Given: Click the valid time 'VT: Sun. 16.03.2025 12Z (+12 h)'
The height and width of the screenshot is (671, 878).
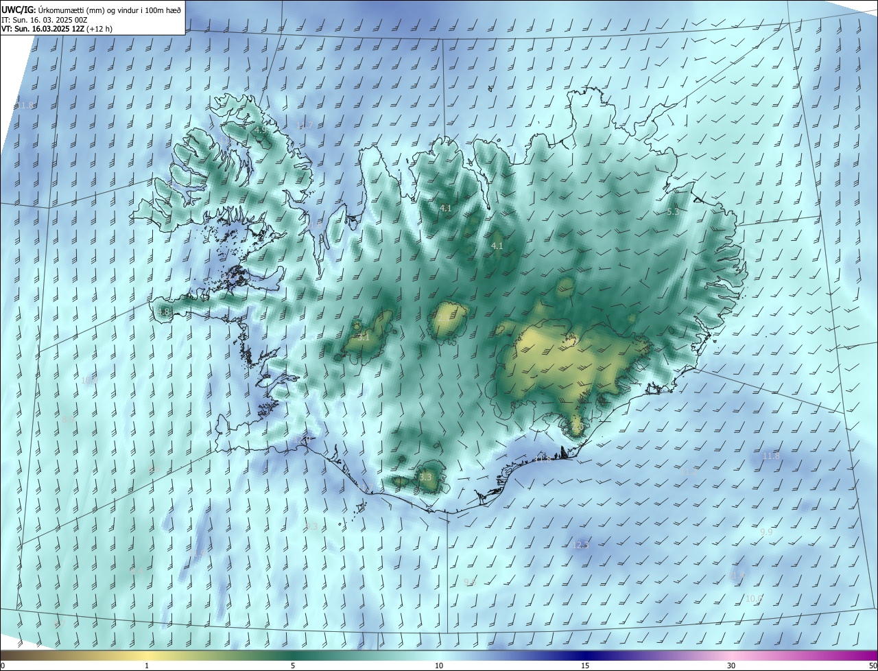Looking at the screenshot, I should [x=57, y=29].
